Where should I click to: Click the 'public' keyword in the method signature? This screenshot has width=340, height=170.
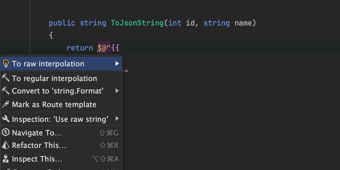62,23
